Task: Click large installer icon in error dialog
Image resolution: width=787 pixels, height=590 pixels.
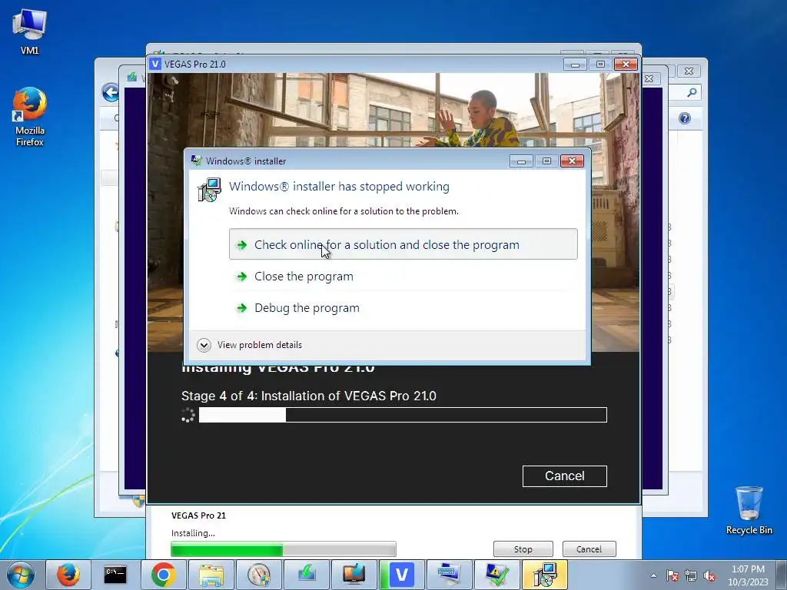Action: pos(209,190)
